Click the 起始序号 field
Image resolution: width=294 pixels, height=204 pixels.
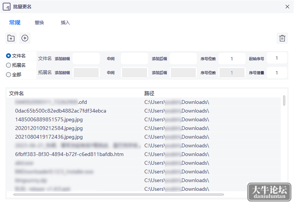coord(277,58)
